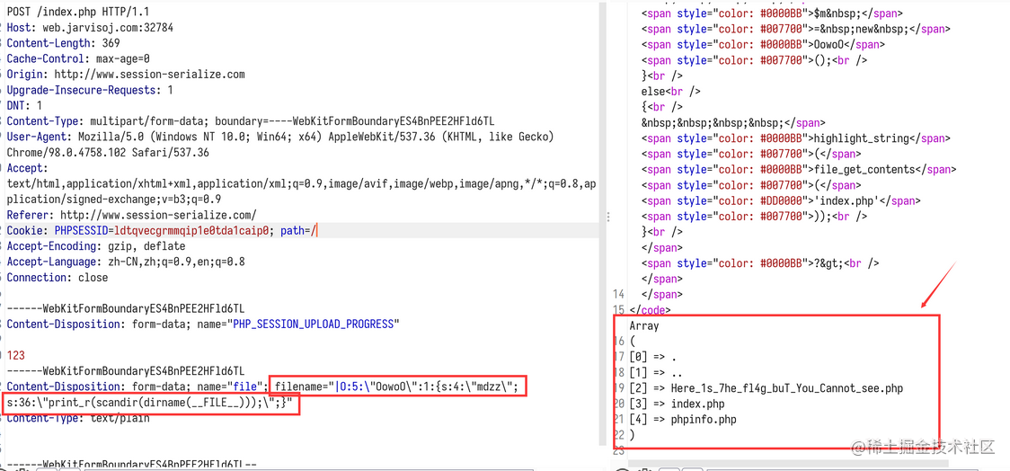Click the '$m&nbsp;' span in response
1010x471 pixels.
772,13
